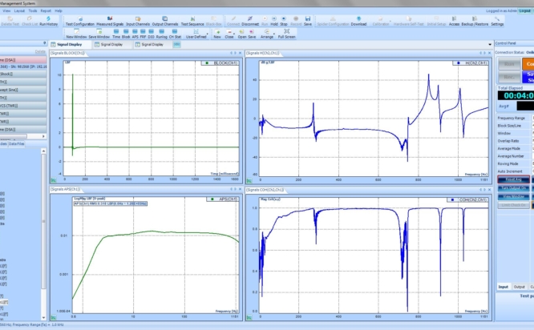Open the tab list dropdown arrow right of tab bar

(x=490, y=45)
